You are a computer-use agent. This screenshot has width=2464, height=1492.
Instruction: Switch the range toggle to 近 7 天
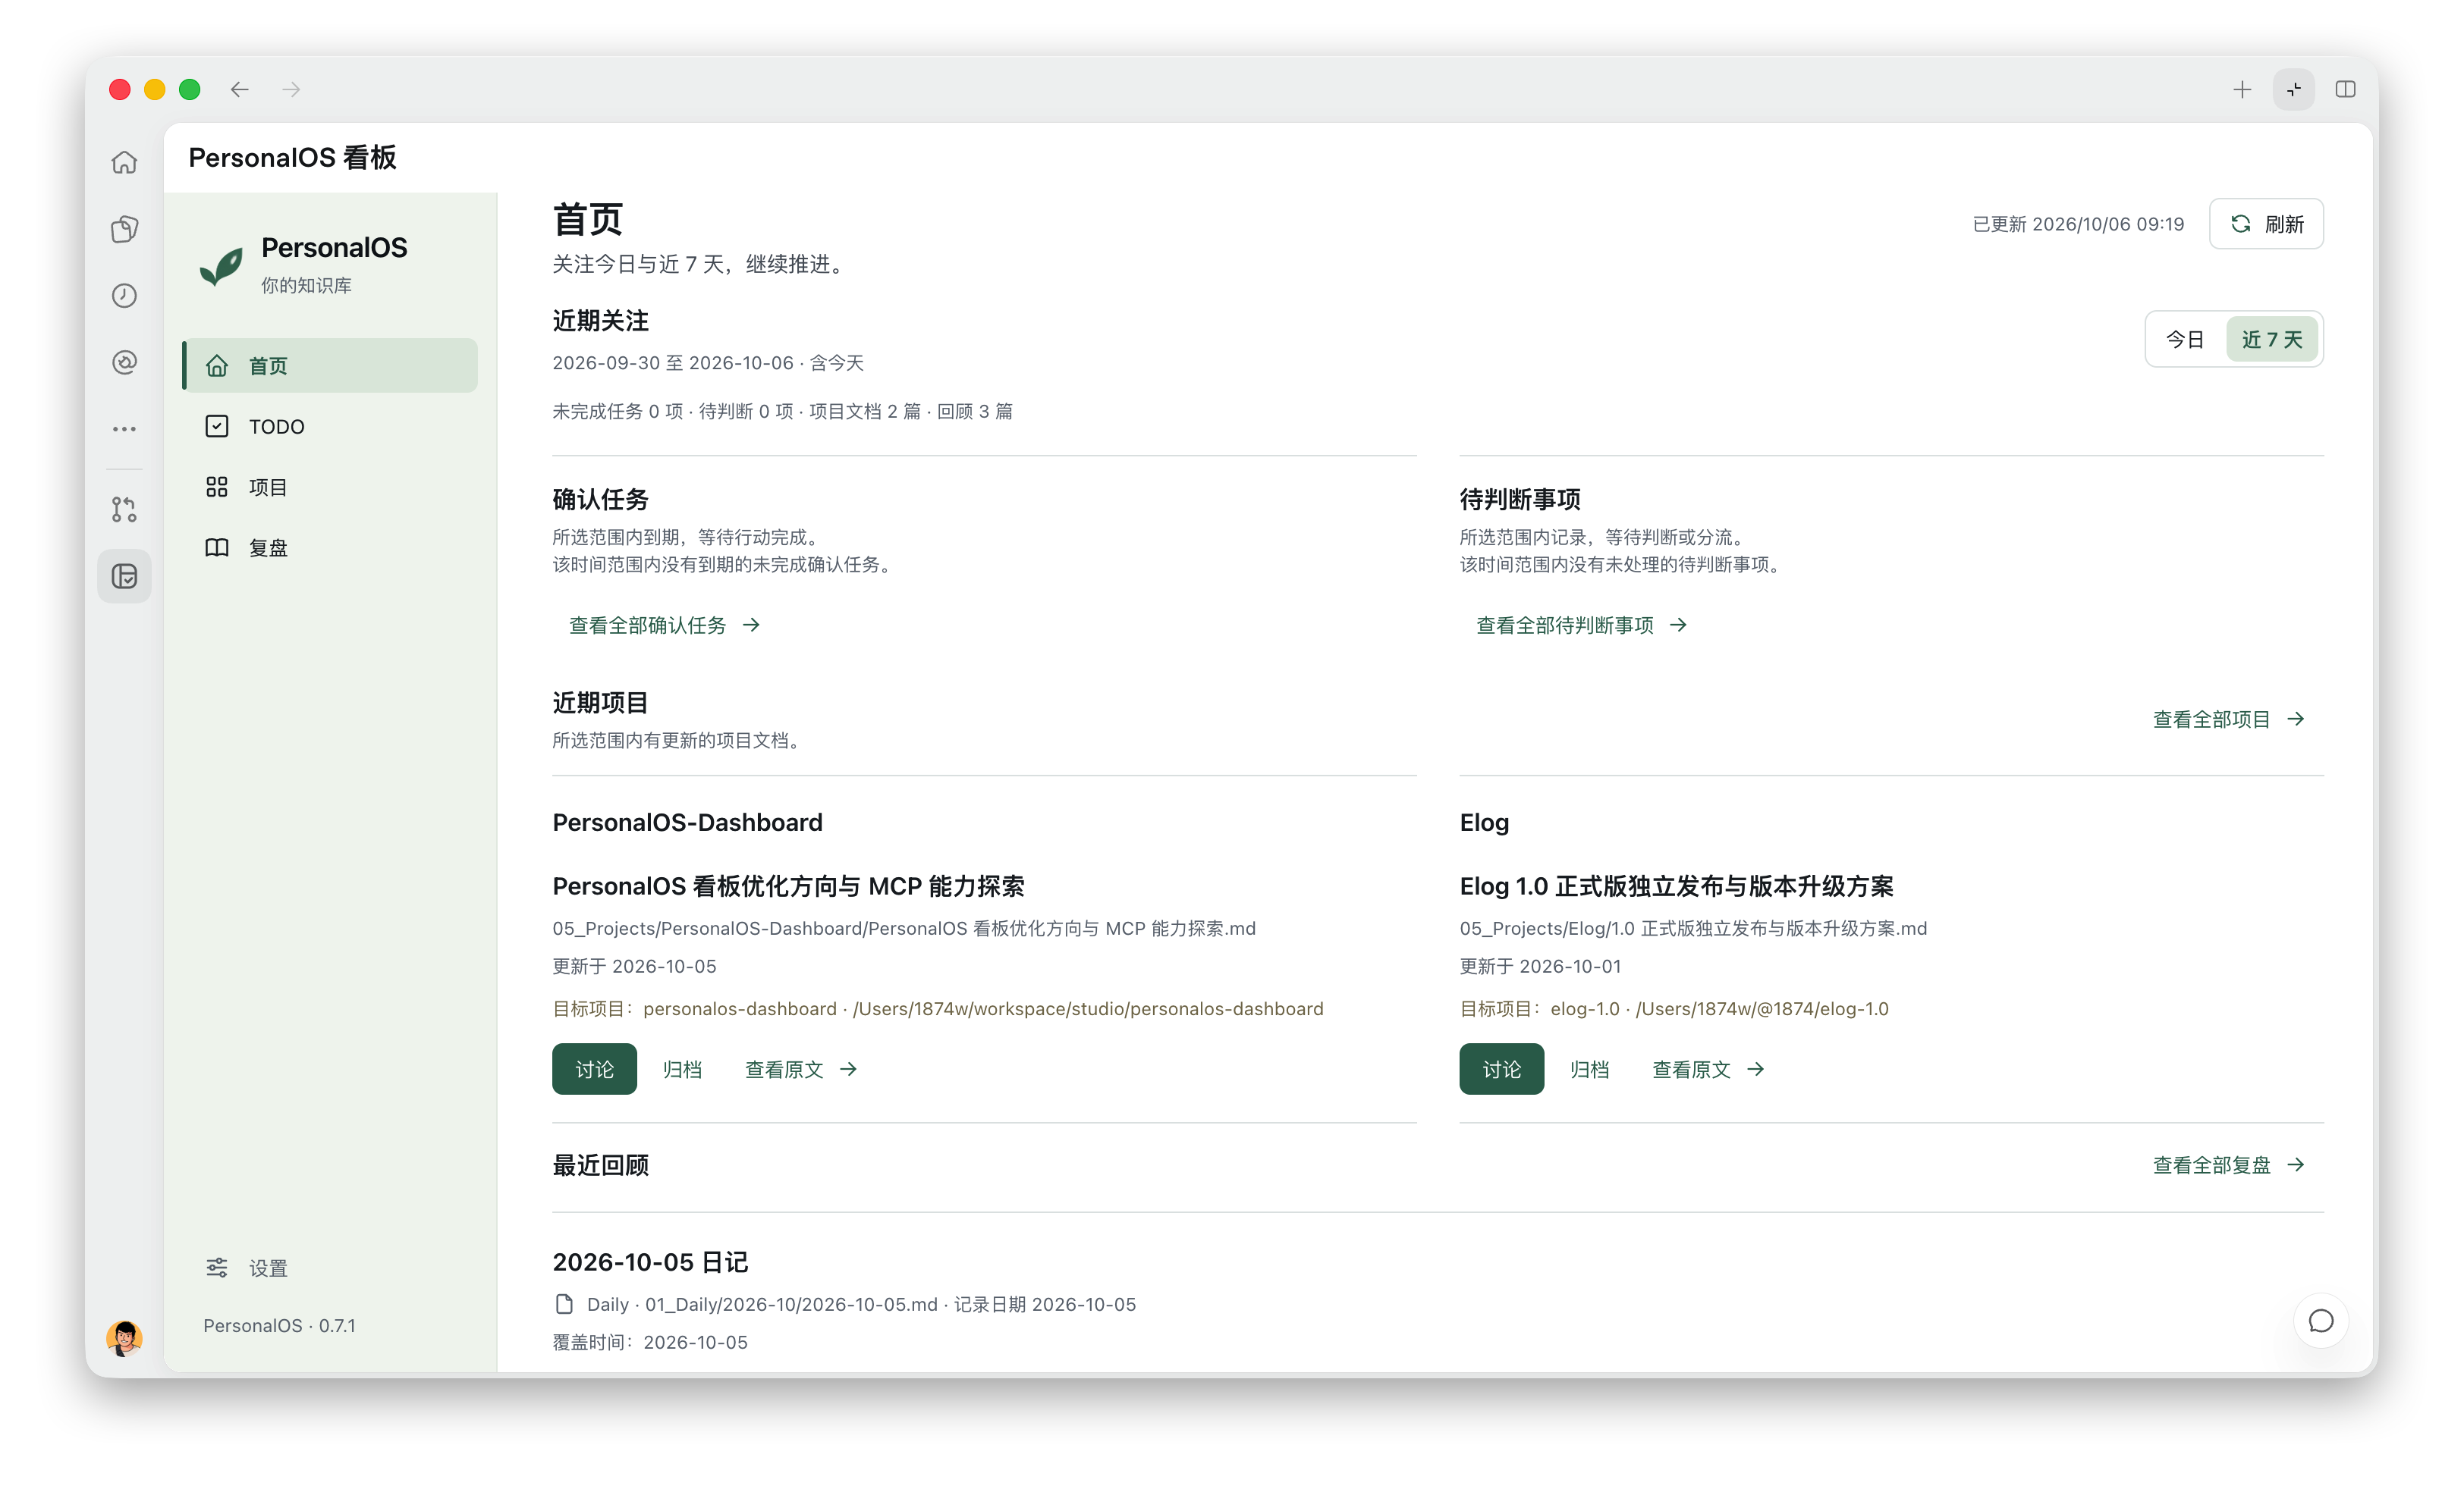pyautogui.click(x=2272, y=340)
